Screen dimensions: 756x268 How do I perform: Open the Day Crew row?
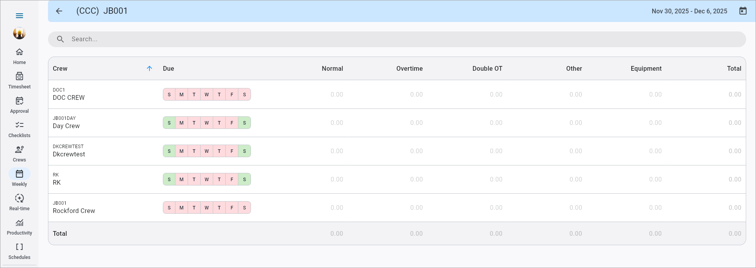(397, 123)
